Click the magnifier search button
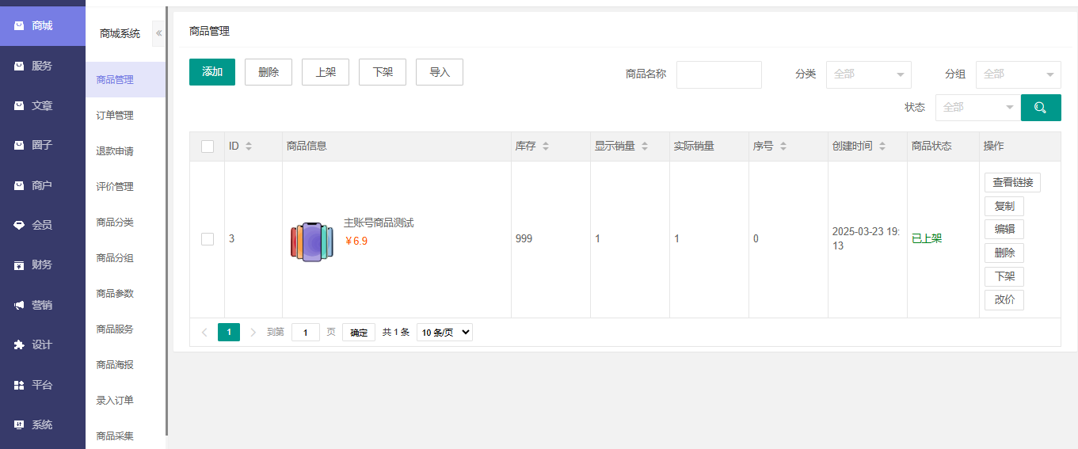 [x=1040, y=108]
